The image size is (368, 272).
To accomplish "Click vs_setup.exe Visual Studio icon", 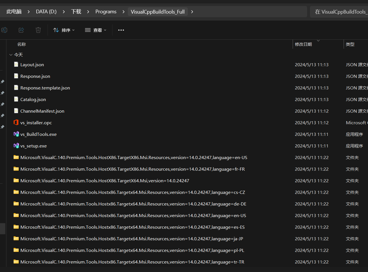I will pos(16,146).
